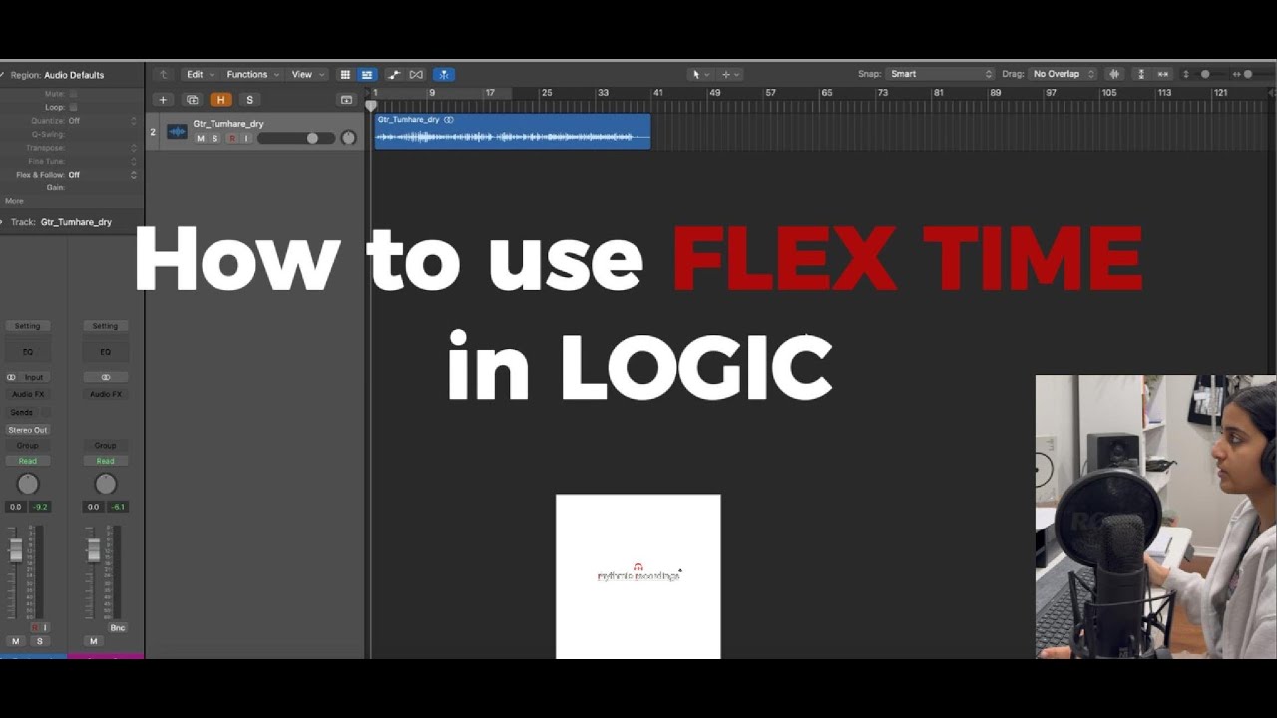
Task: Click the Input slot on channel strip
Action: [x=34, y=377]
